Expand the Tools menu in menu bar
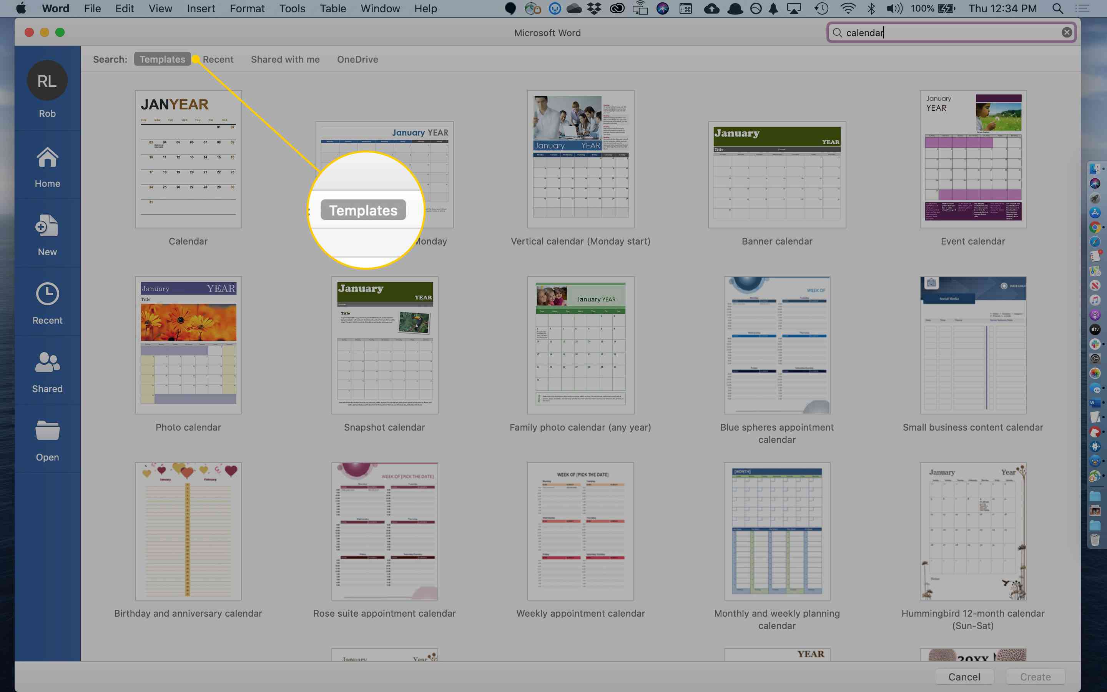The height and width of the screenshot is (692, 1107). tap(291, 8)
